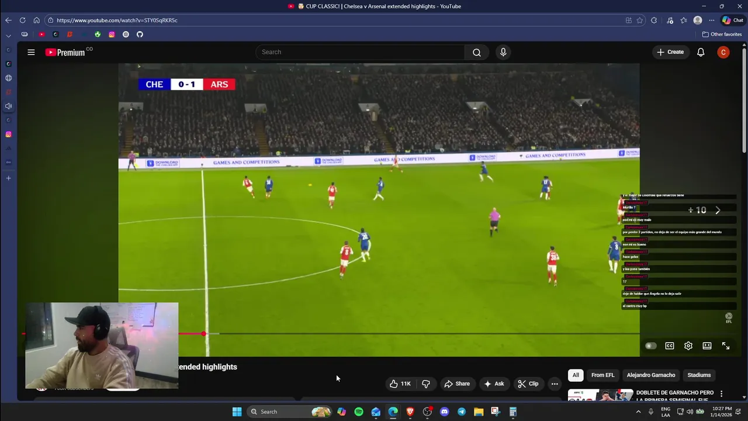Open YouTube notifications bell

[701, 52]
